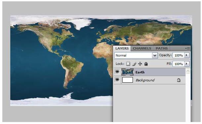Viewport: 202px width, 124px height.
Task: Open the Layers panel options menu
Action: 187,49
